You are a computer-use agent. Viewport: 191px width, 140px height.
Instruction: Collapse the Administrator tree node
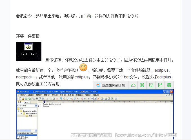pos(21,113)
